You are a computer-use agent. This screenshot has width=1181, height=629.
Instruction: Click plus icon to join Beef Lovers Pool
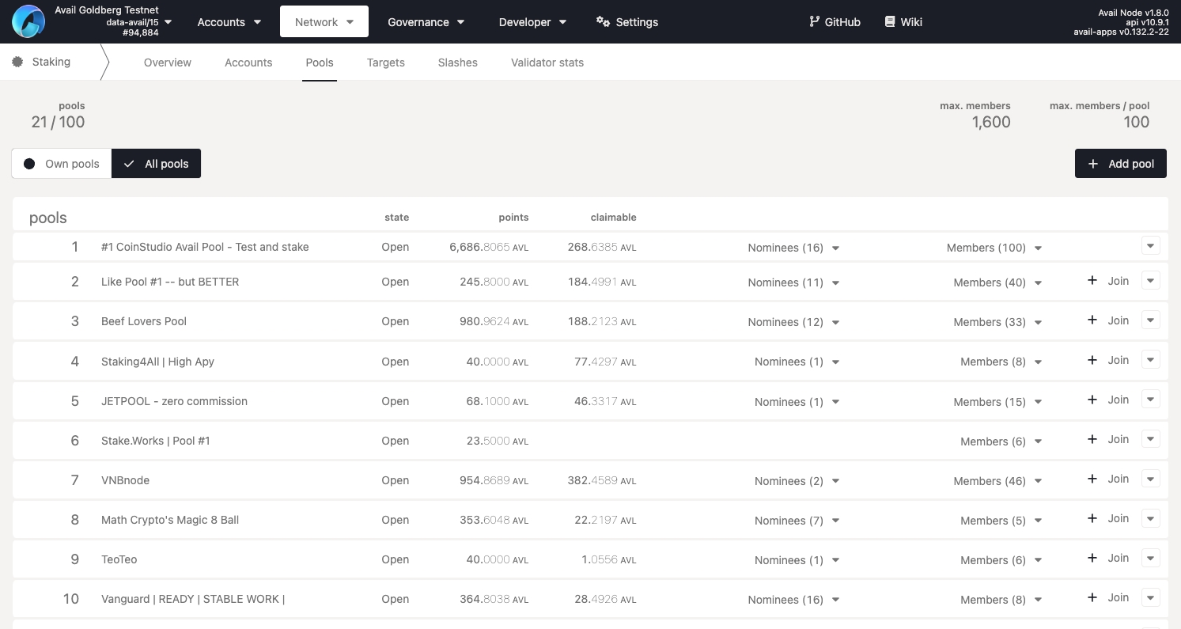pyautogui.click(x=1092, y=320)
